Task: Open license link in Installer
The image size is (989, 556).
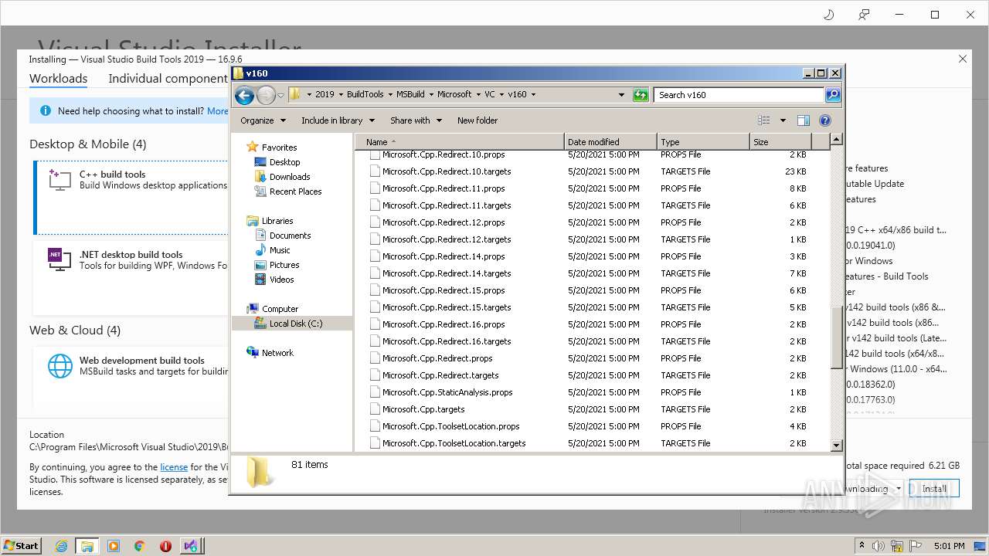Action: point(174,467)
